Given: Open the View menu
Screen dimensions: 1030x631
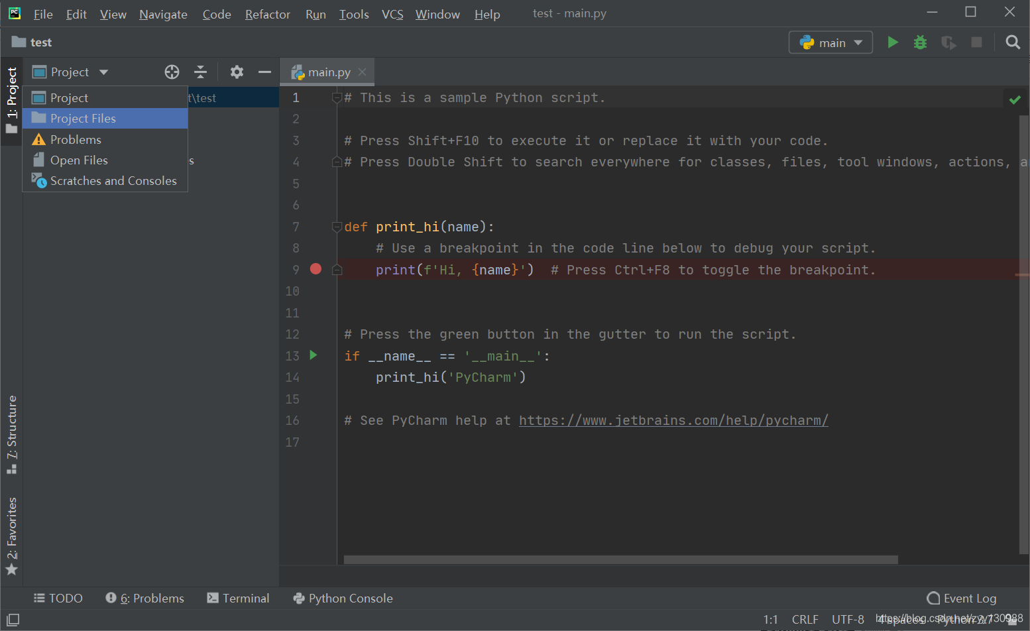Looking at the screenshot, I should coord(113,14).
